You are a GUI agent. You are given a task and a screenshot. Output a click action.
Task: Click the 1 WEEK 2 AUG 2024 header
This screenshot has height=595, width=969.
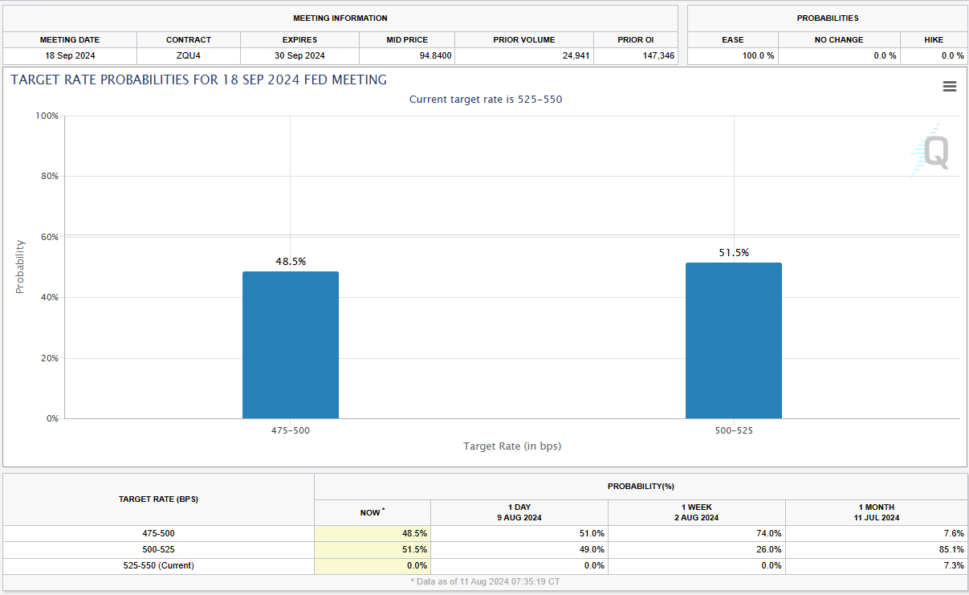tap(696, 512)
